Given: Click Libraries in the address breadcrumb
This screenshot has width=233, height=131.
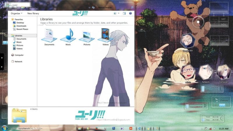Looking at the screenshot, I should (x=31, y=8).
